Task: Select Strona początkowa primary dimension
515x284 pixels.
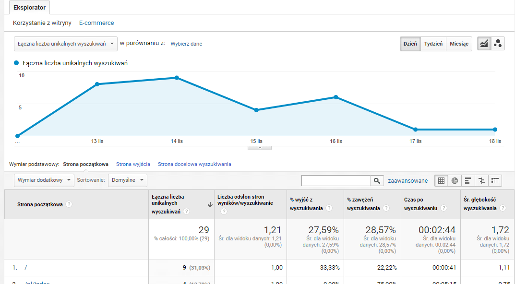Action: click(86, 164)
